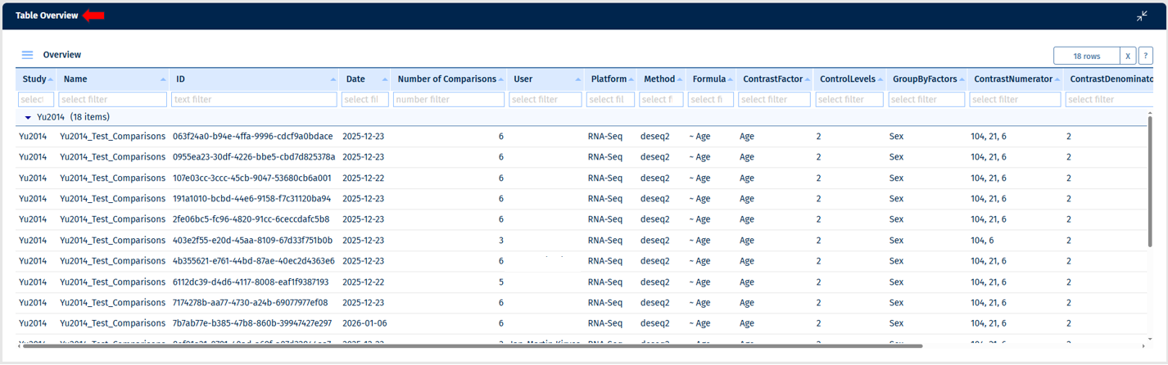Viewport: 1168px width, 365px height.
Task: Click the X button to clear filters
Action: point(1128,56)
